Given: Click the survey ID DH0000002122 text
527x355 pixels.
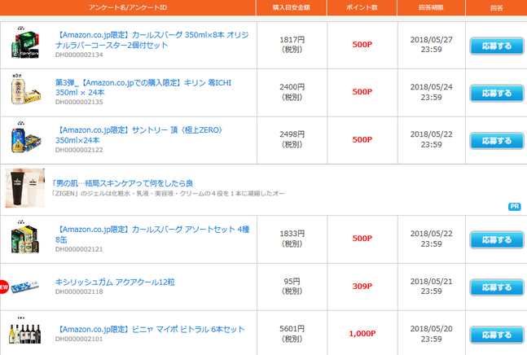Looking at the screenshot, I should [x=79, y=150].
